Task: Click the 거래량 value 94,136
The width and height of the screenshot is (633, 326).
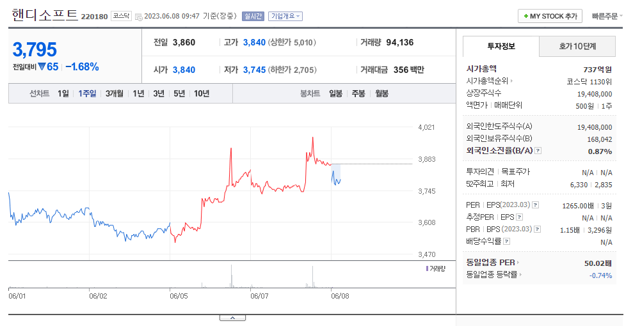Action: 399,42
